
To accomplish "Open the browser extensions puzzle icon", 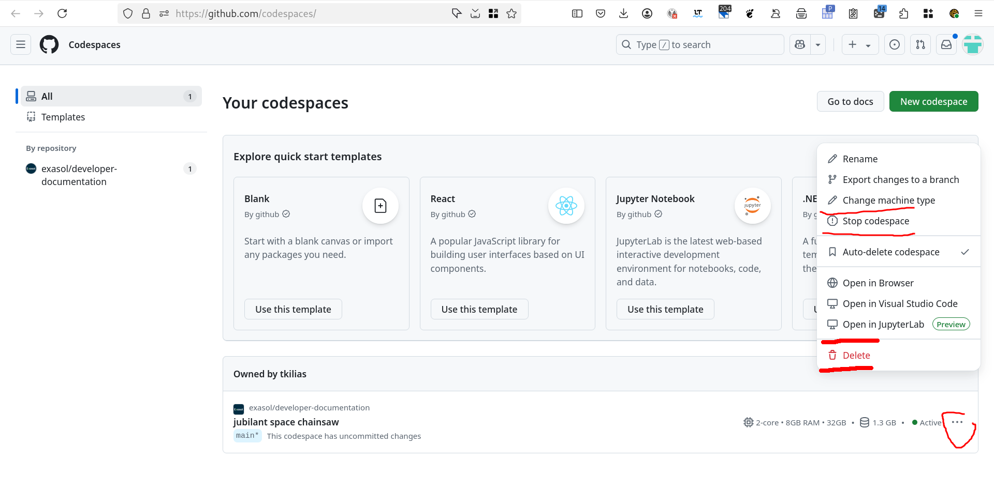I will coord(904,13).
